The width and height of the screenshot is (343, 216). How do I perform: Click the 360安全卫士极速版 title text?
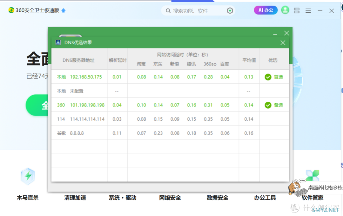(x=37, y=10)
